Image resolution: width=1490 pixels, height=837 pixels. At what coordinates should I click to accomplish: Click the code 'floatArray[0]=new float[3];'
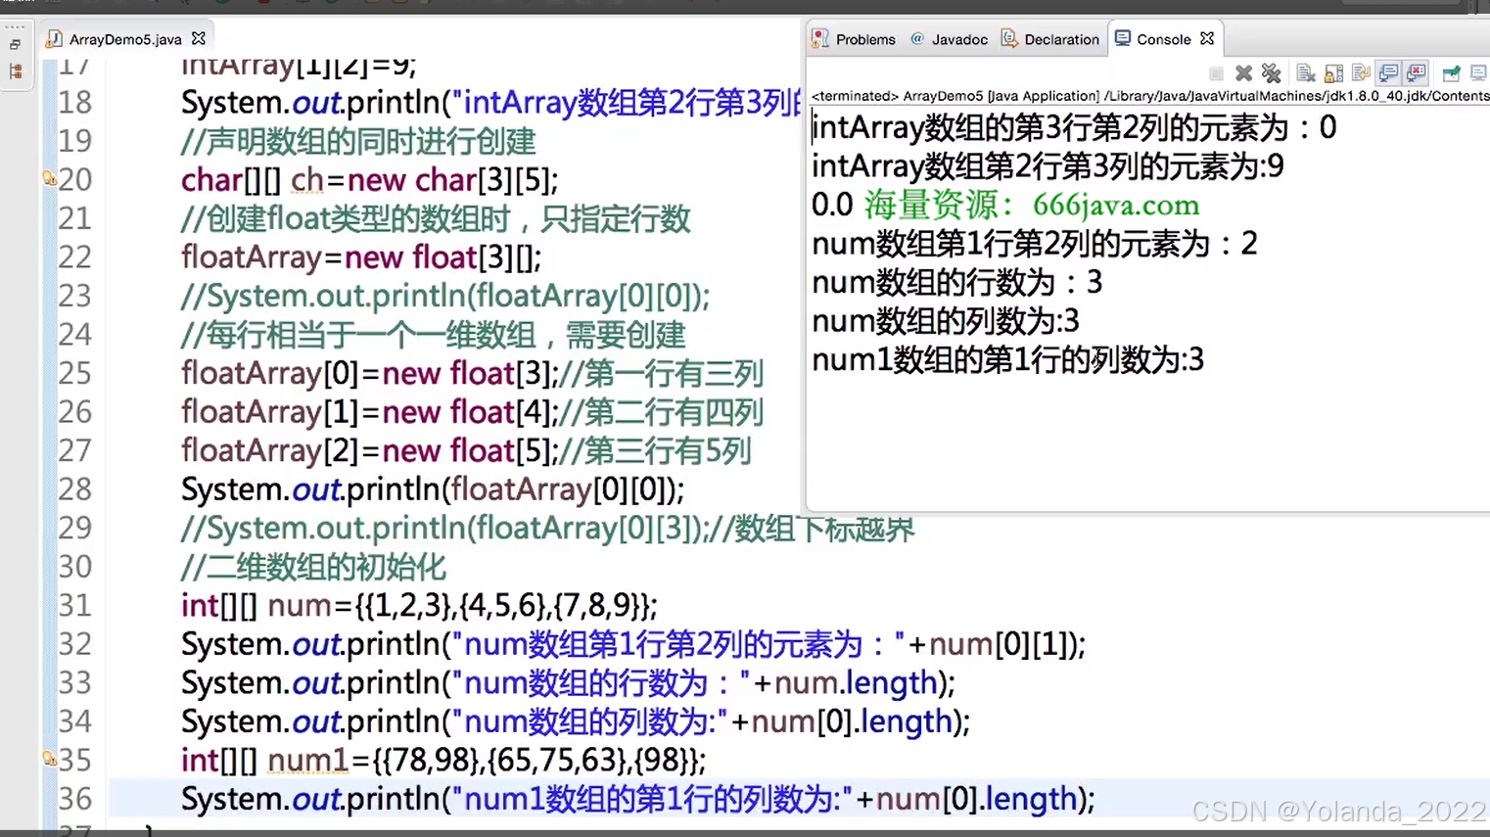click(x=370, y=373)
